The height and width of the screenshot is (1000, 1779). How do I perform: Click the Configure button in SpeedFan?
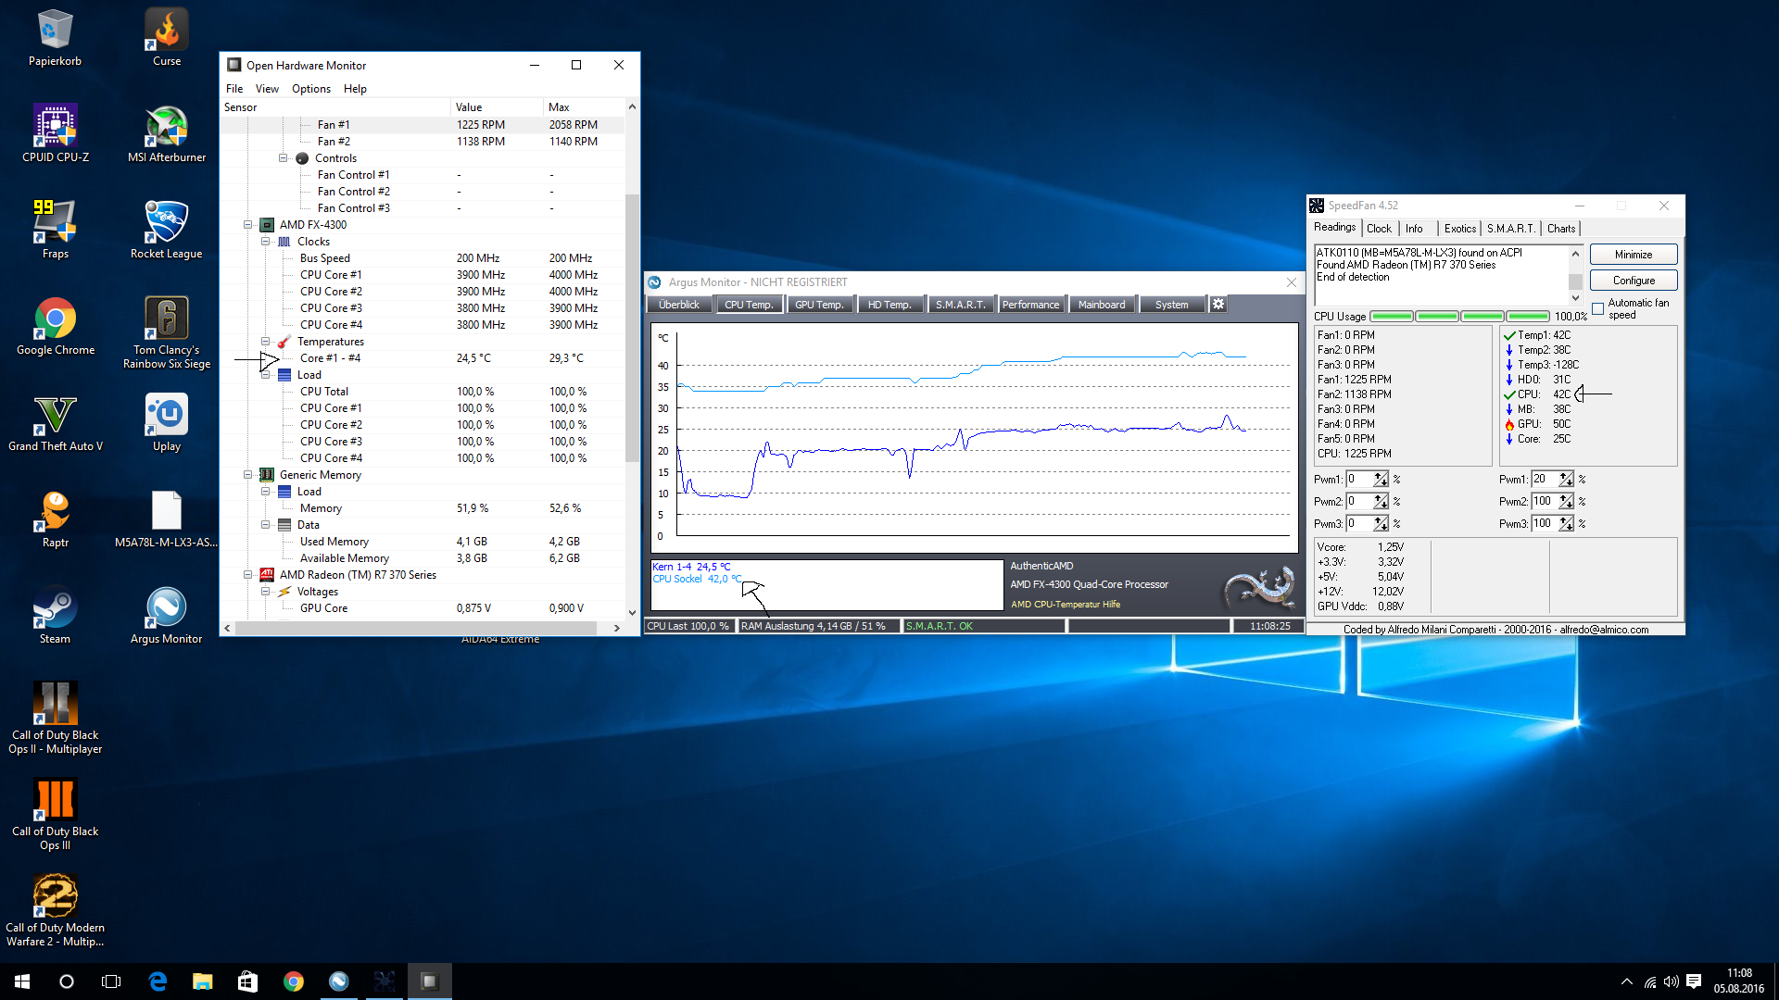pos(1633,281)
